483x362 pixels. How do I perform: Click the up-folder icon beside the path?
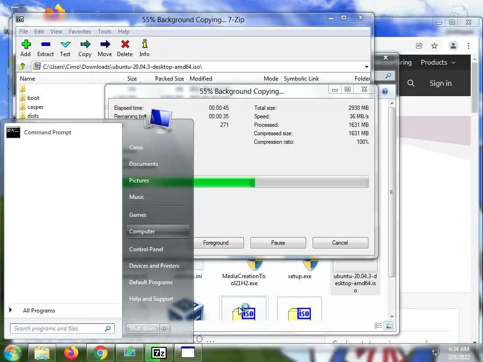(22, 66)
